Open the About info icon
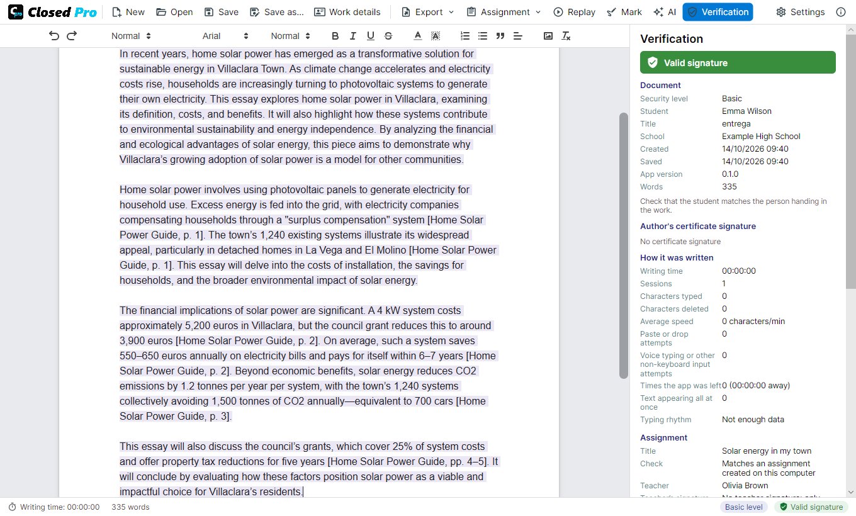The height and width of the screenshot is (516, 856). pos(841,12)
